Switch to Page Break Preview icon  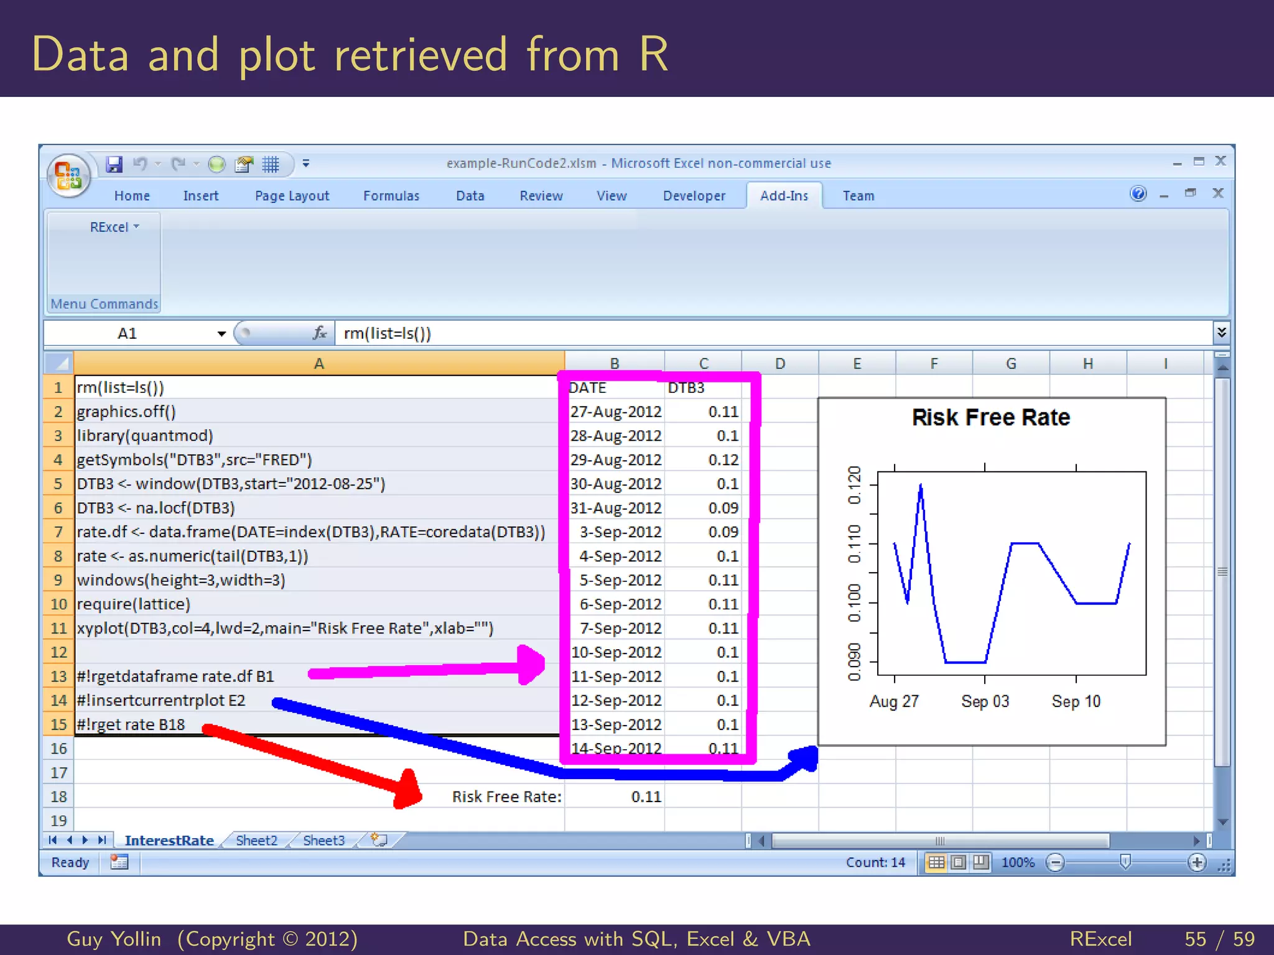pyautogui.click(x=981, y=862)
